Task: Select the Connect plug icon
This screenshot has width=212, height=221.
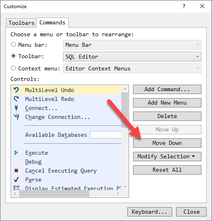Action: pyautogui.click(x=16, y=108)
